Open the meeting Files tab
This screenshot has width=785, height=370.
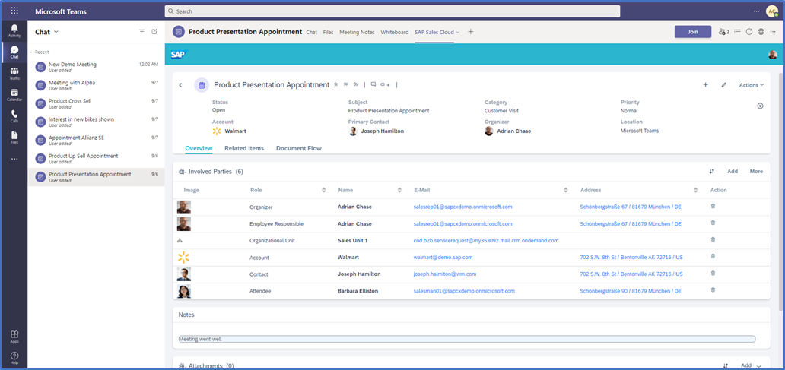point(328,32)
